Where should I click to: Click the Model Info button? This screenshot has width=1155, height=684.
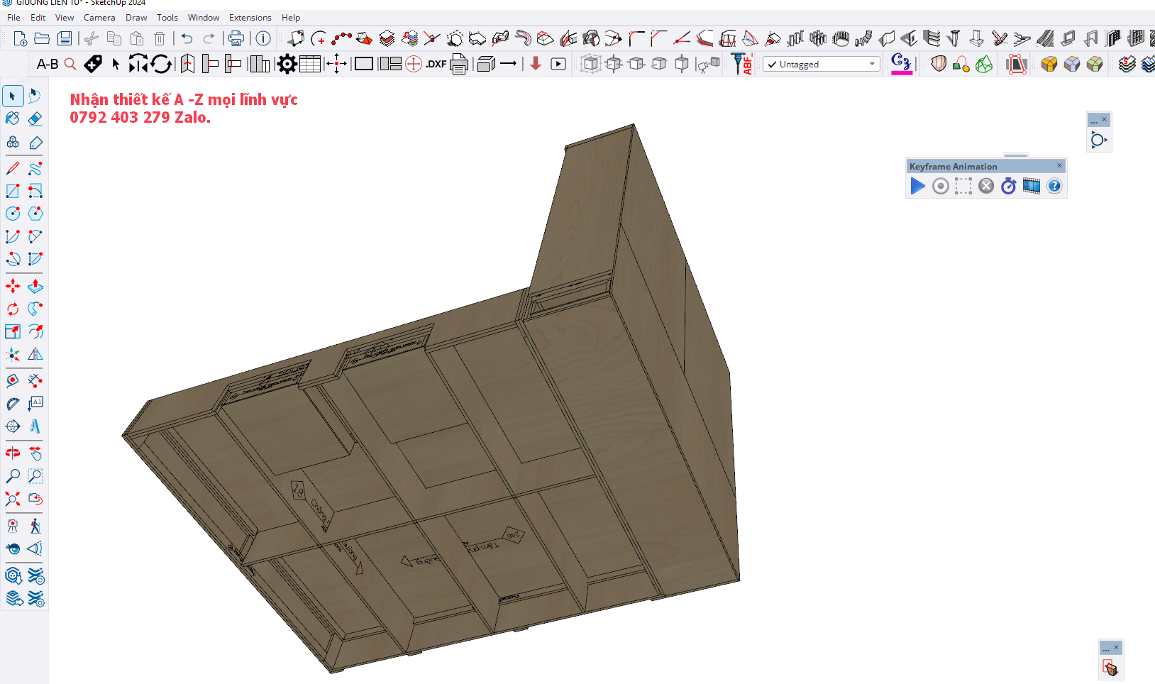click(263, 38)
